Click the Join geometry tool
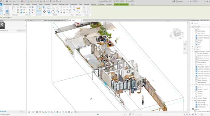This screenshot has width=210, height=116. [23, 12]
